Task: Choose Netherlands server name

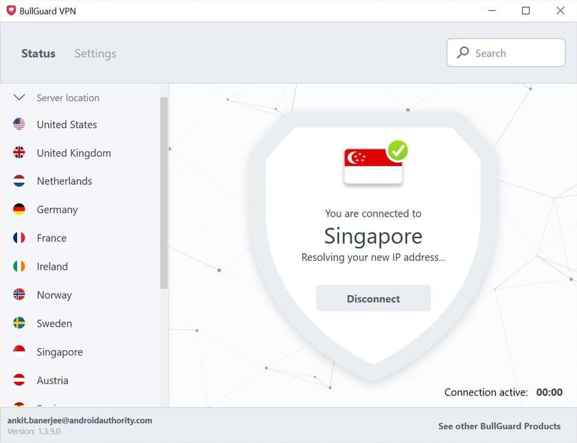Action: click(65, 181)
